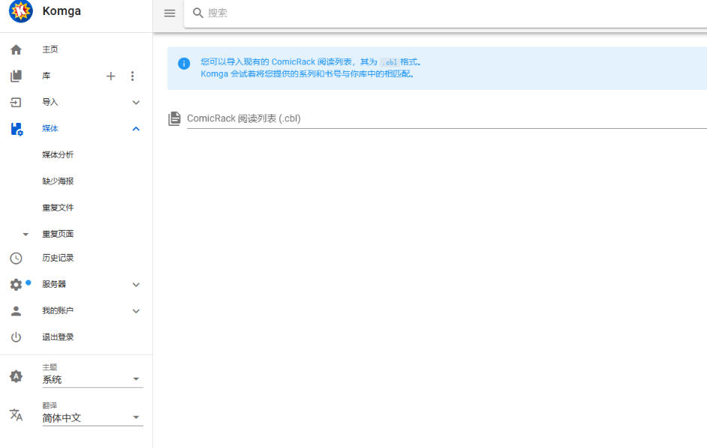Click the blue info alert icon

point(184,64)
